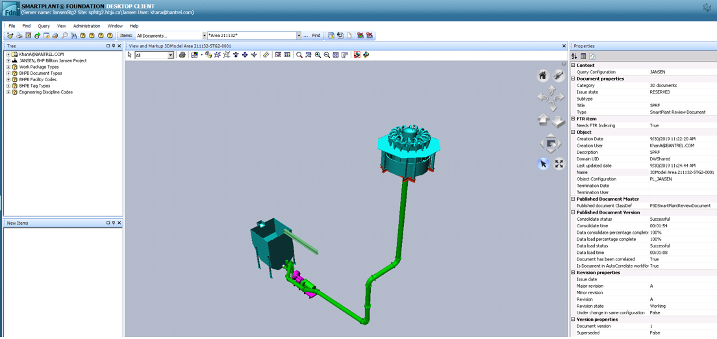Click the Home view navigation icon
This screenshot has height=339, width=717.
(x=543, y=76)
